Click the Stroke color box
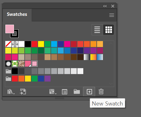This screenshot has height=117, width=141. (17, 35)
